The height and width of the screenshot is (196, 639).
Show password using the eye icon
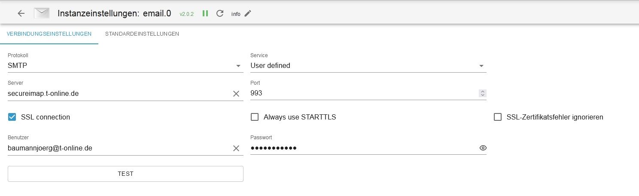[x=483, y=148]
